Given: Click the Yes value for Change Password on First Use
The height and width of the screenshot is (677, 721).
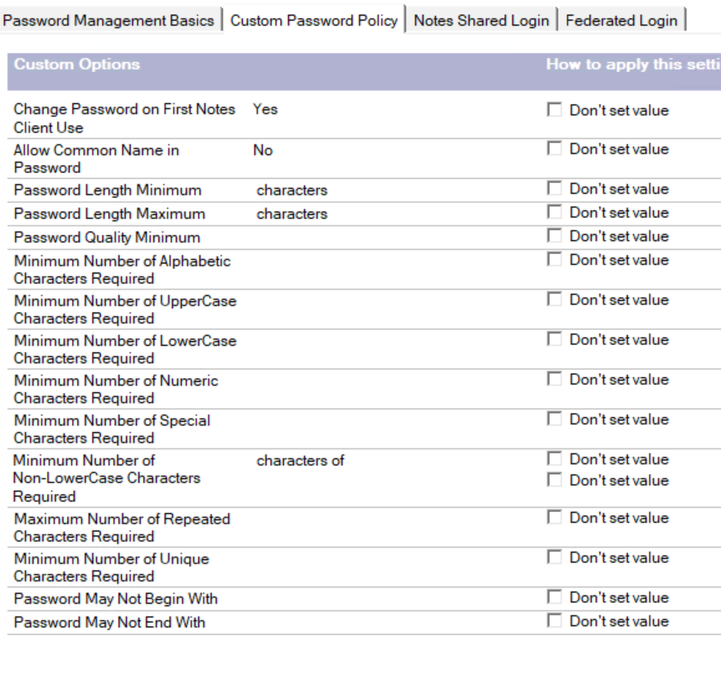Looking at the screenshot, I should coord(265,110).
